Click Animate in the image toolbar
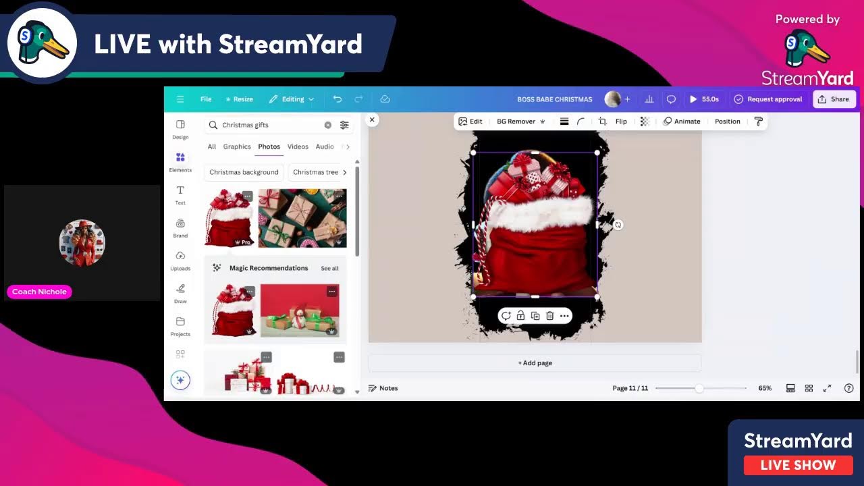The height and width of the screenshot is (486, 864). pyautogui.click(x=682, y=122)
